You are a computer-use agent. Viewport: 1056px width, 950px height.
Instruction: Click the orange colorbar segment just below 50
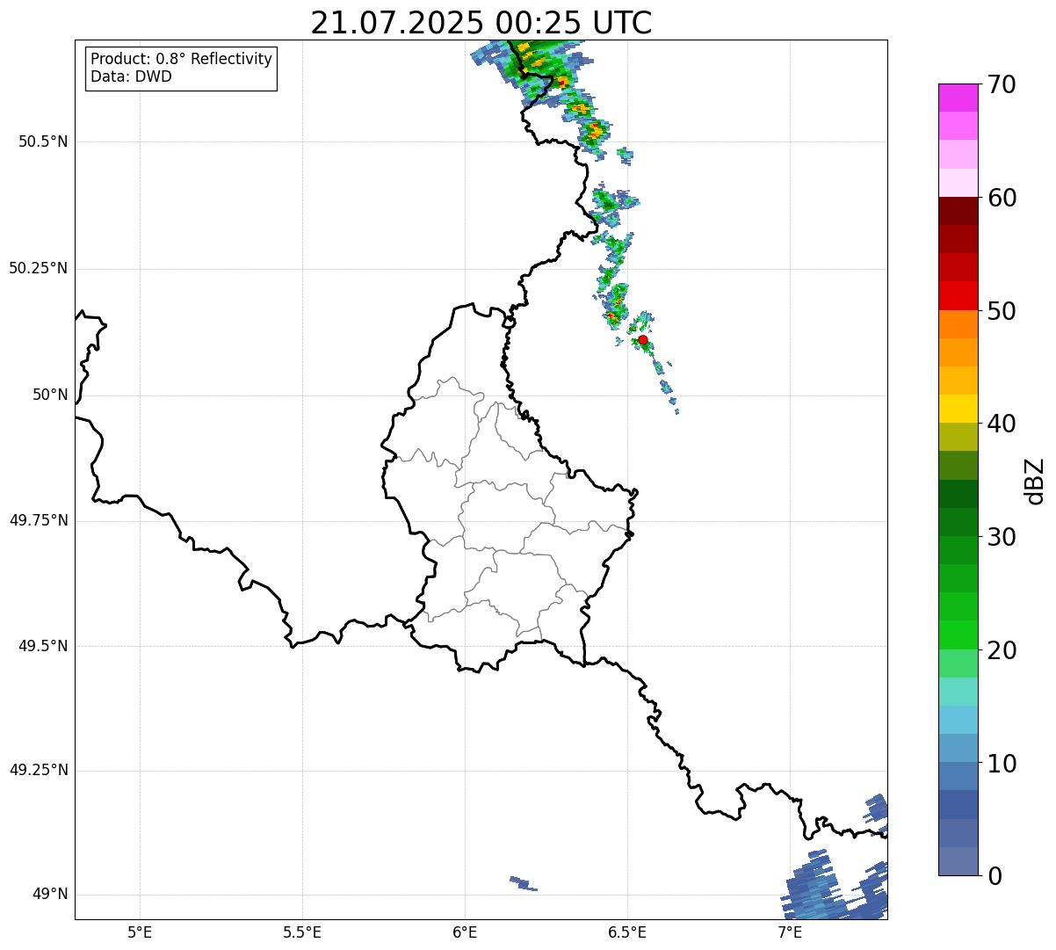958,324
